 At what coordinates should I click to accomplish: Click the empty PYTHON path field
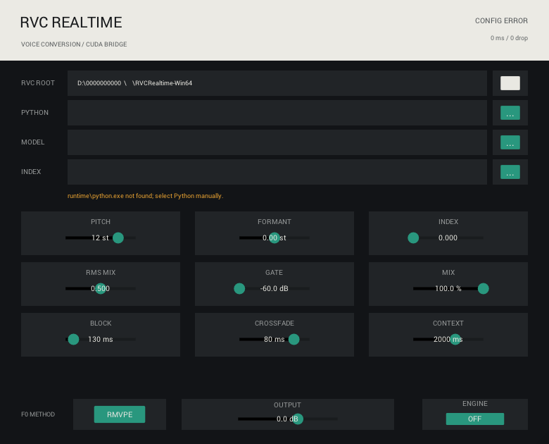pyautogui.click(x=277, y=113)
